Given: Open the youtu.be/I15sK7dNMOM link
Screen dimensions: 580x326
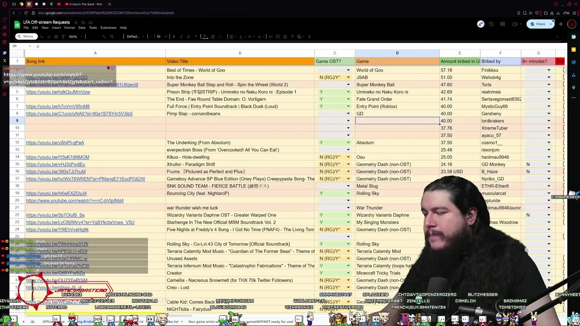Looking at the screenshot, I should [x=58, y=157].
